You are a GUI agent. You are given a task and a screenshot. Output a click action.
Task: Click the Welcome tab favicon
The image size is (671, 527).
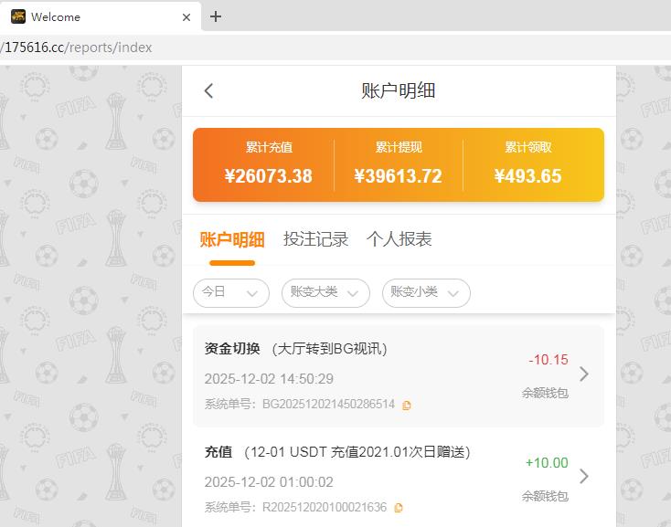(18, 16)
